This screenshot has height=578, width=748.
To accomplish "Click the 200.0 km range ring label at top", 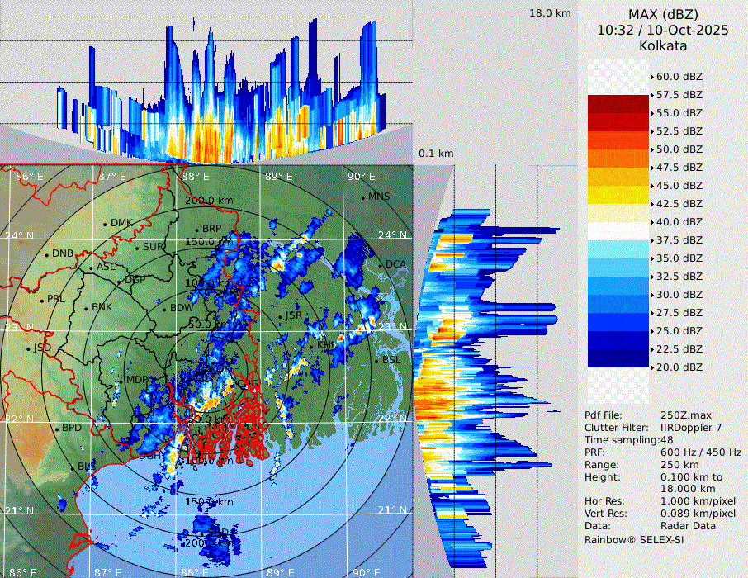I will [208, 201].
